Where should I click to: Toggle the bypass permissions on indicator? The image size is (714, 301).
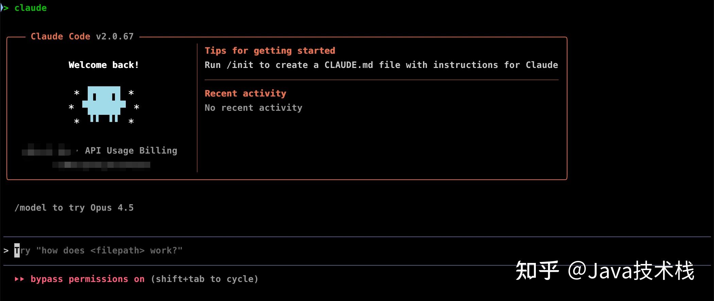[x=87, y=279]
